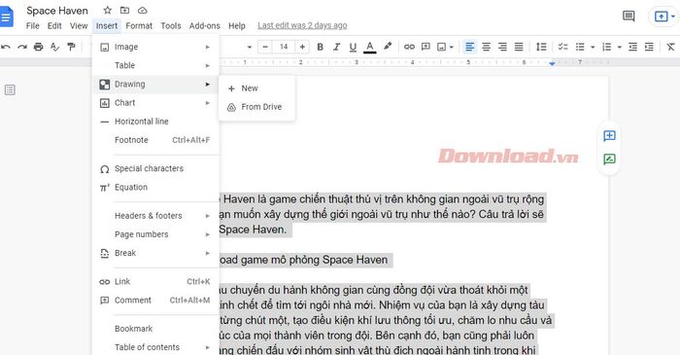Select left align

tap(469, 47)
